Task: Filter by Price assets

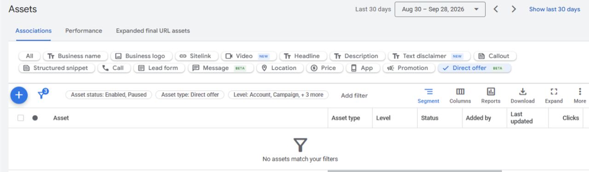Action: (x=324, y=68)
